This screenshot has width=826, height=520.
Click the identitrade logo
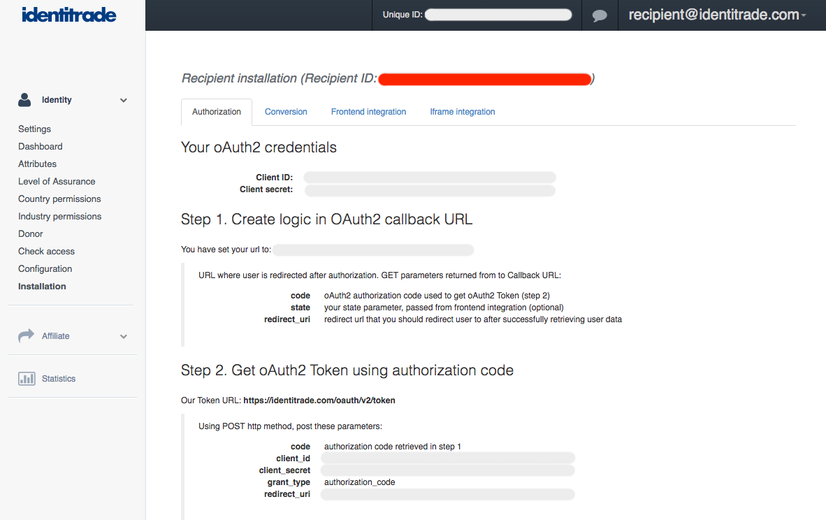(69, 15)
